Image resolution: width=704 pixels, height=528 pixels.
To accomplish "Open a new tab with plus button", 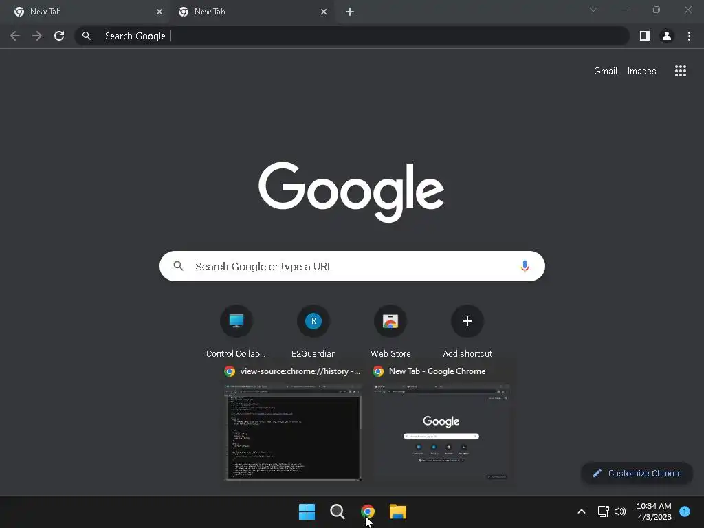I will point(350,12).
